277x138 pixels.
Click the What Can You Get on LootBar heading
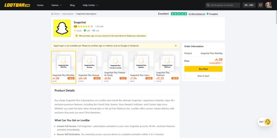click(x=72, y=120)
